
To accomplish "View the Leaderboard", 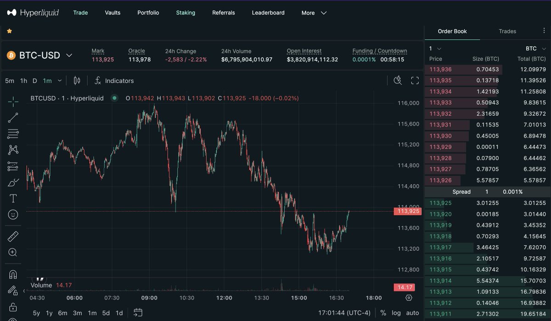I will coord(268,13).
